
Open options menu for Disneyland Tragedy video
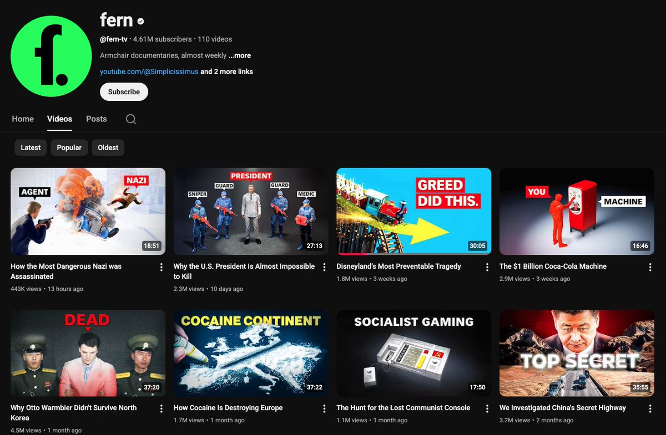coord(487,267)
